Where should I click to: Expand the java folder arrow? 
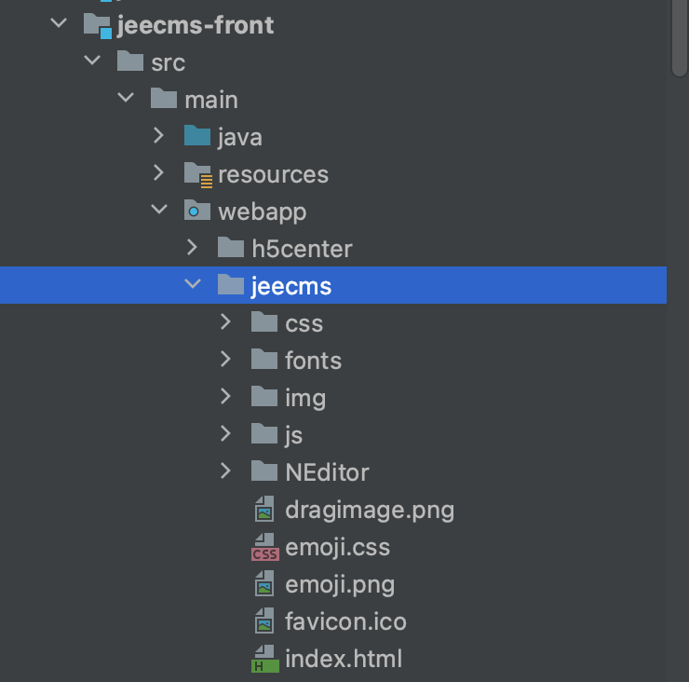coord(159,137)
